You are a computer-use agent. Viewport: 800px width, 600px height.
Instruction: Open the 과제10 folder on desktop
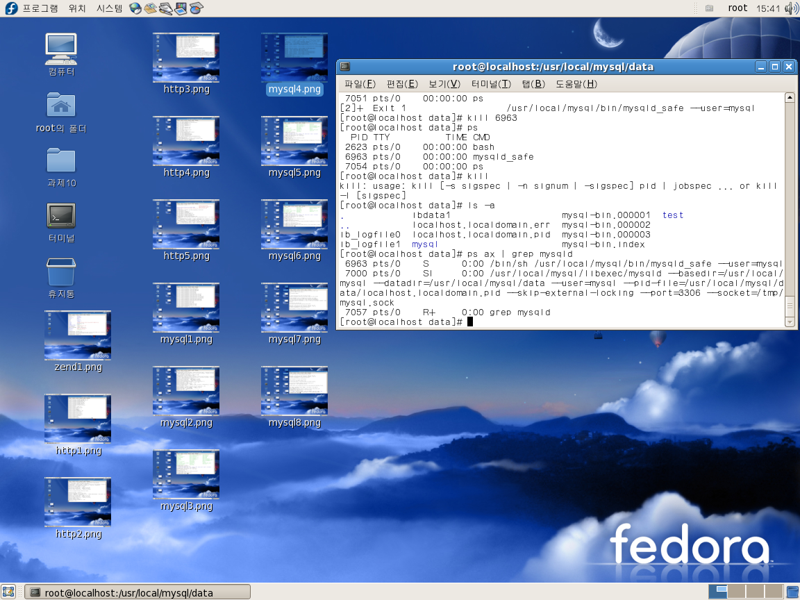61,160
